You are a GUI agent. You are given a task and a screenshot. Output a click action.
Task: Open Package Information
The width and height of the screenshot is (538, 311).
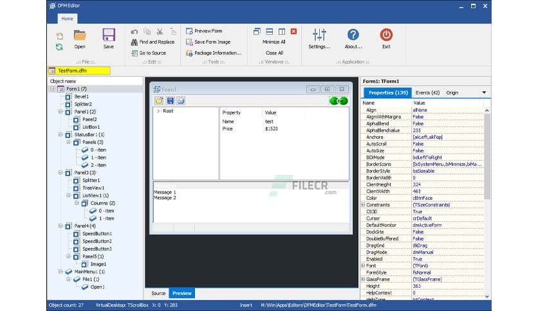tap(214, 53)
